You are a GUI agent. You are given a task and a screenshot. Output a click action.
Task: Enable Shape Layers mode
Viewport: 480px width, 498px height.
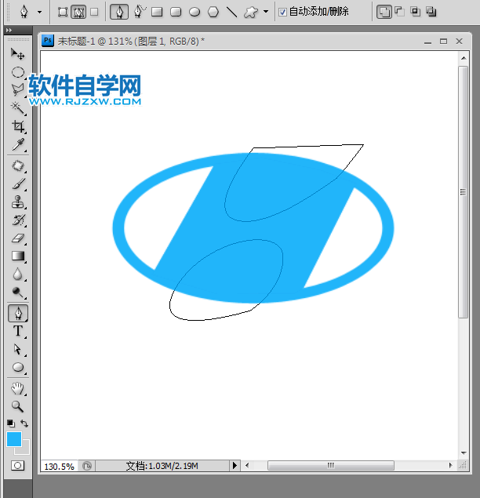coord(63,12)
